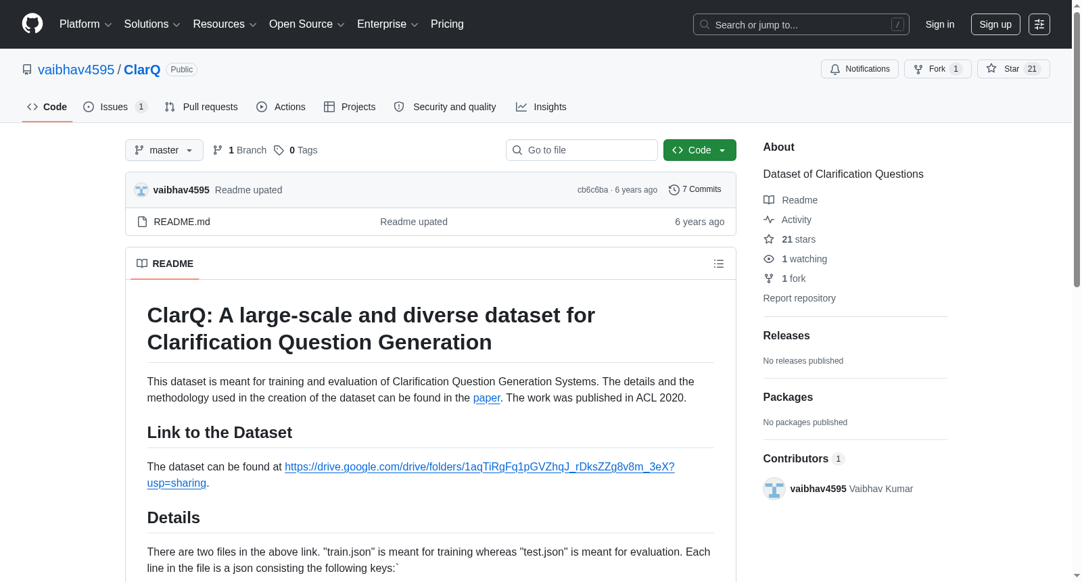Image resolution: width=1082 pixels, height=582 pixels.
Task: Switch to the Actions tab
Action: (x=281, y=107)
